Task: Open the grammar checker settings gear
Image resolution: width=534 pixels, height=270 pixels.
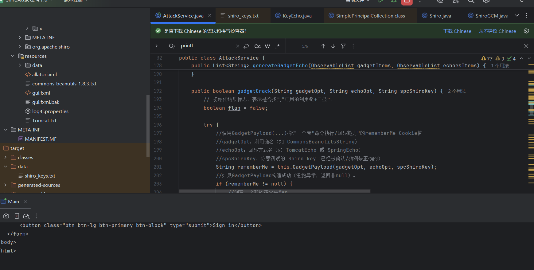Action: 526,31
